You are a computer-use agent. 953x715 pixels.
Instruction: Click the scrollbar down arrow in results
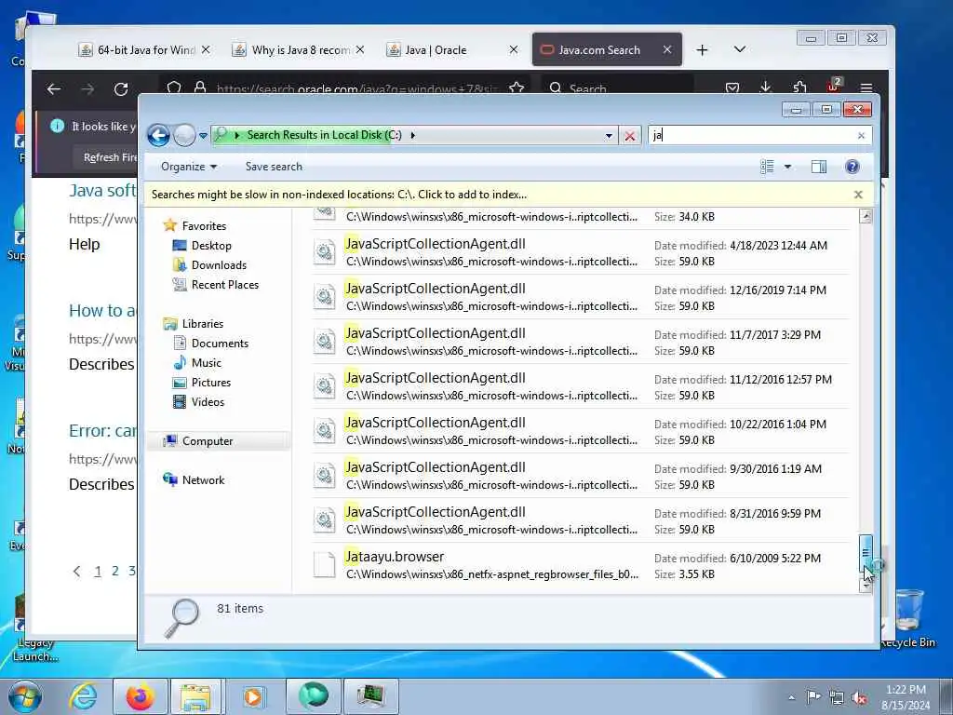point(866,587)
